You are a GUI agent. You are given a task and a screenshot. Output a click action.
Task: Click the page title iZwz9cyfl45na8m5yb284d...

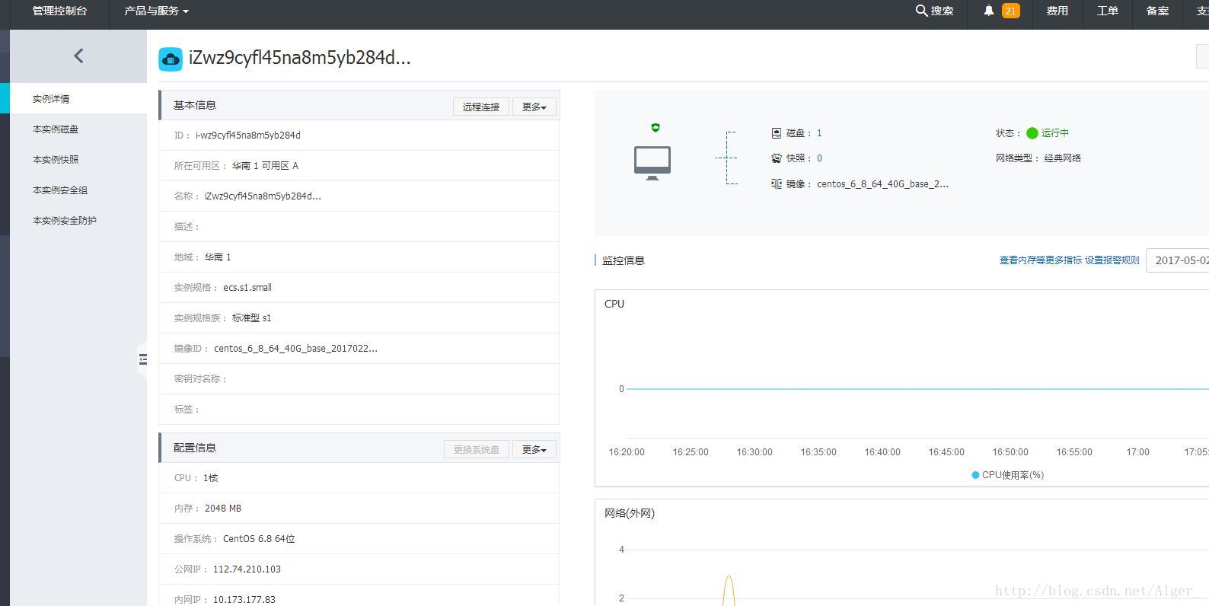tap(300, 59)
